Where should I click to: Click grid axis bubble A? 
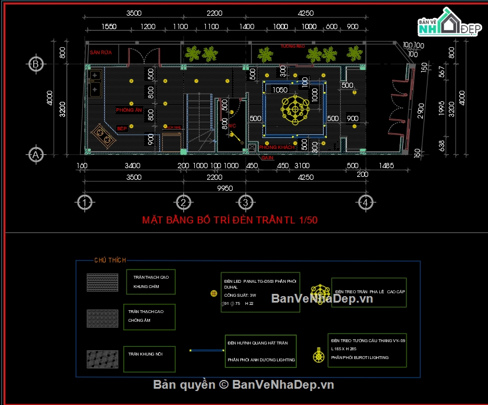tap(36, 155)
